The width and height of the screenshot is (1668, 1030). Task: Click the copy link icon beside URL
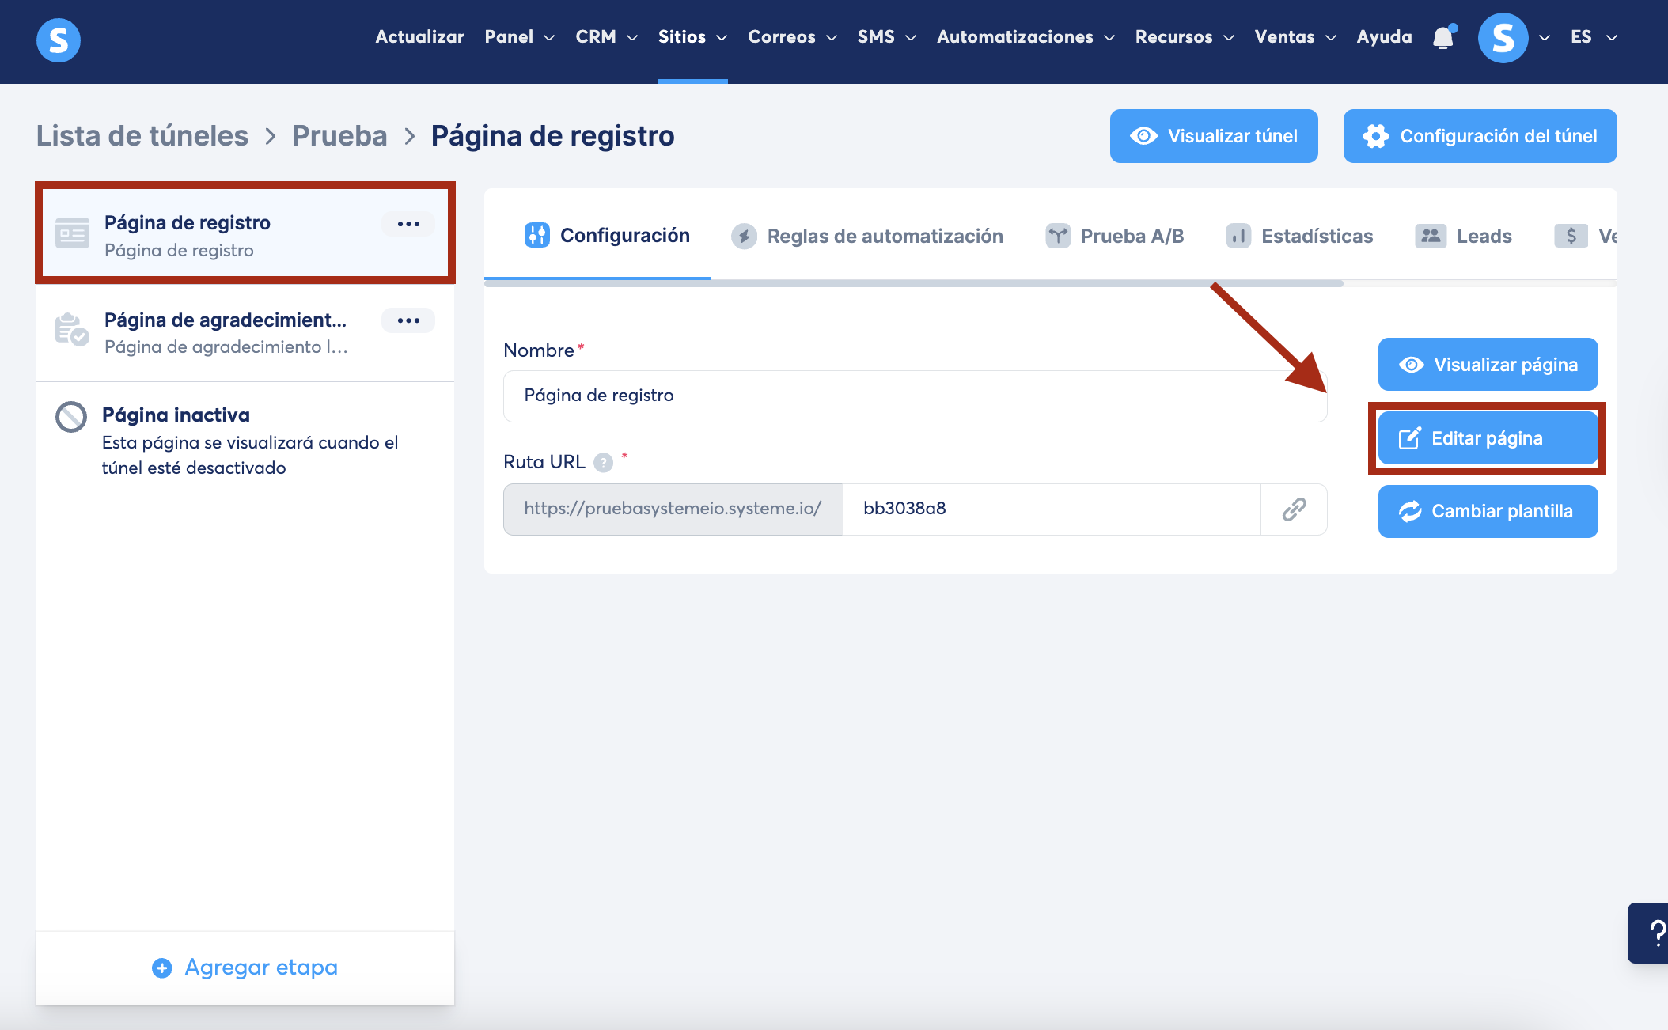[x=1294, y=509]
